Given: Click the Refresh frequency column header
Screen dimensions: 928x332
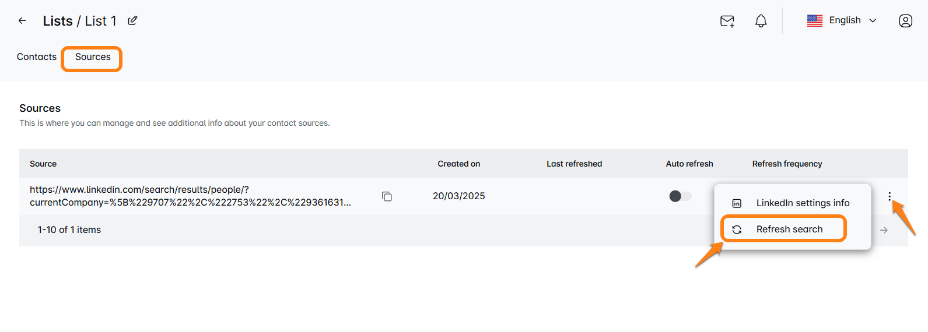Looking at the screenshot, I should pyautogui.click(x=787, y=164).
